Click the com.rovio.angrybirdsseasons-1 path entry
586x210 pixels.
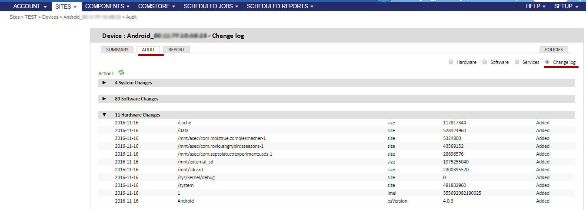(x=220, y=146)
